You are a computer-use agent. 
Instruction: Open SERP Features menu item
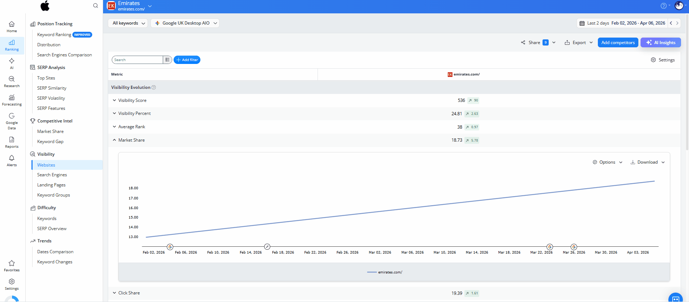click(51, 108)
